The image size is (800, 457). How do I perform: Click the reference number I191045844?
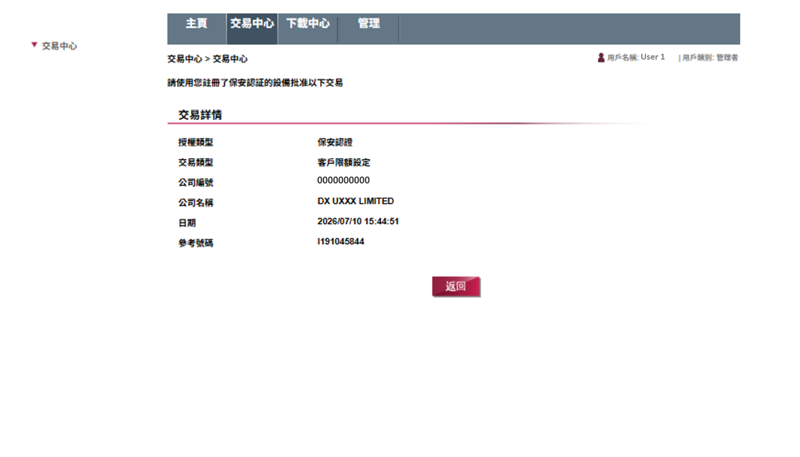341,241
